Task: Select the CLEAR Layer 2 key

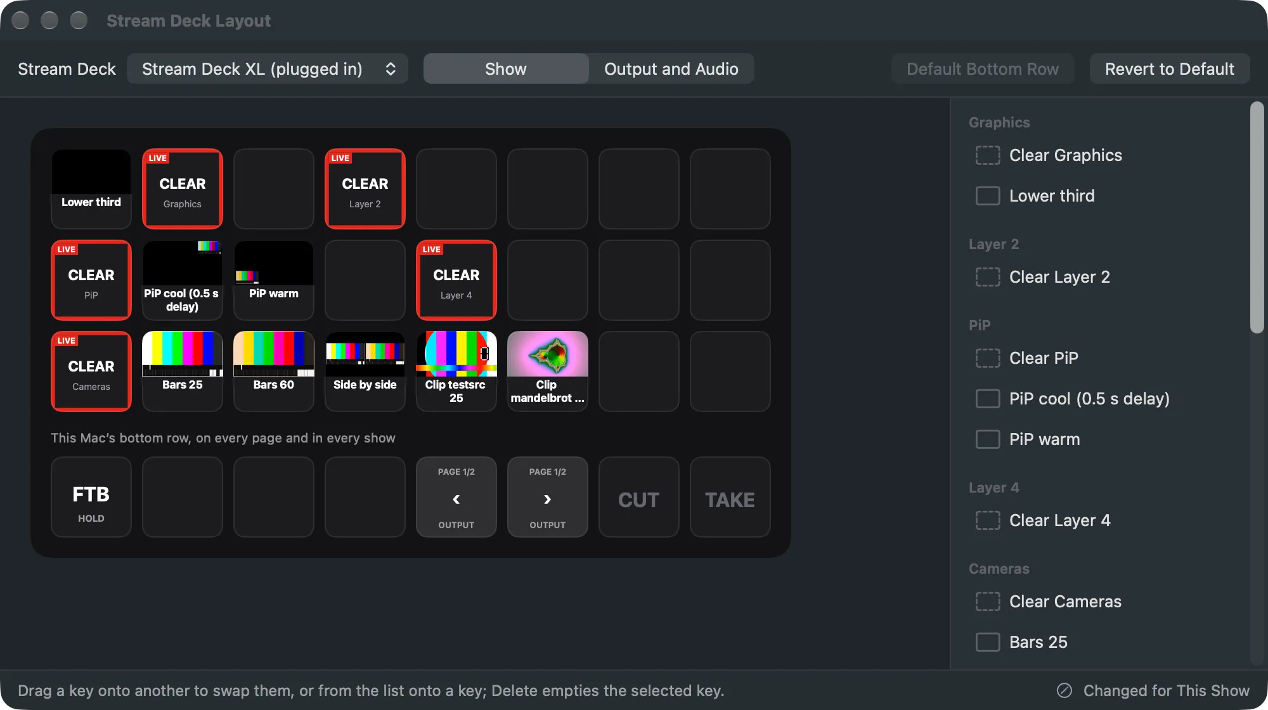Action: click(x=365, y=189)
